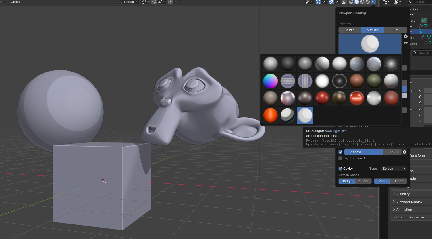Uncheck the Shadow checkbox

pos(340,152)
